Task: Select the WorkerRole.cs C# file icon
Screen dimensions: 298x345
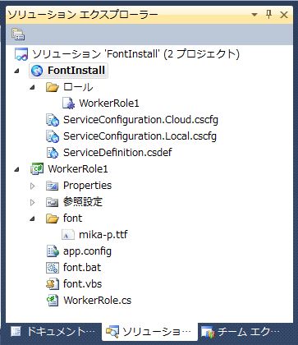Action: [53, 301]
